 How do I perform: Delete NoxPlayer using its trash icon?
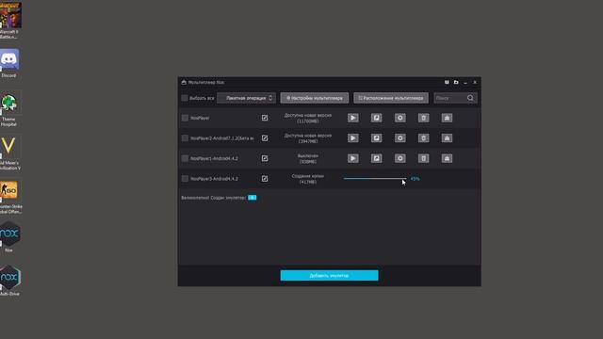point(423,118)
